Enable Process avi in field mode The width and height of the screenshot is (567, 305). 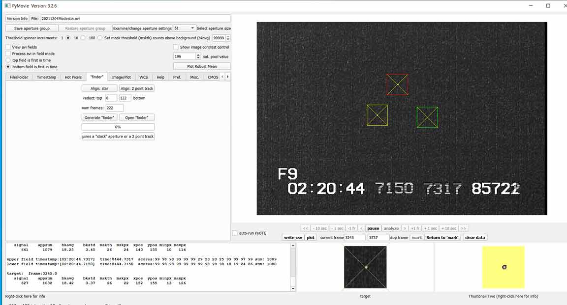coord(8,54)
